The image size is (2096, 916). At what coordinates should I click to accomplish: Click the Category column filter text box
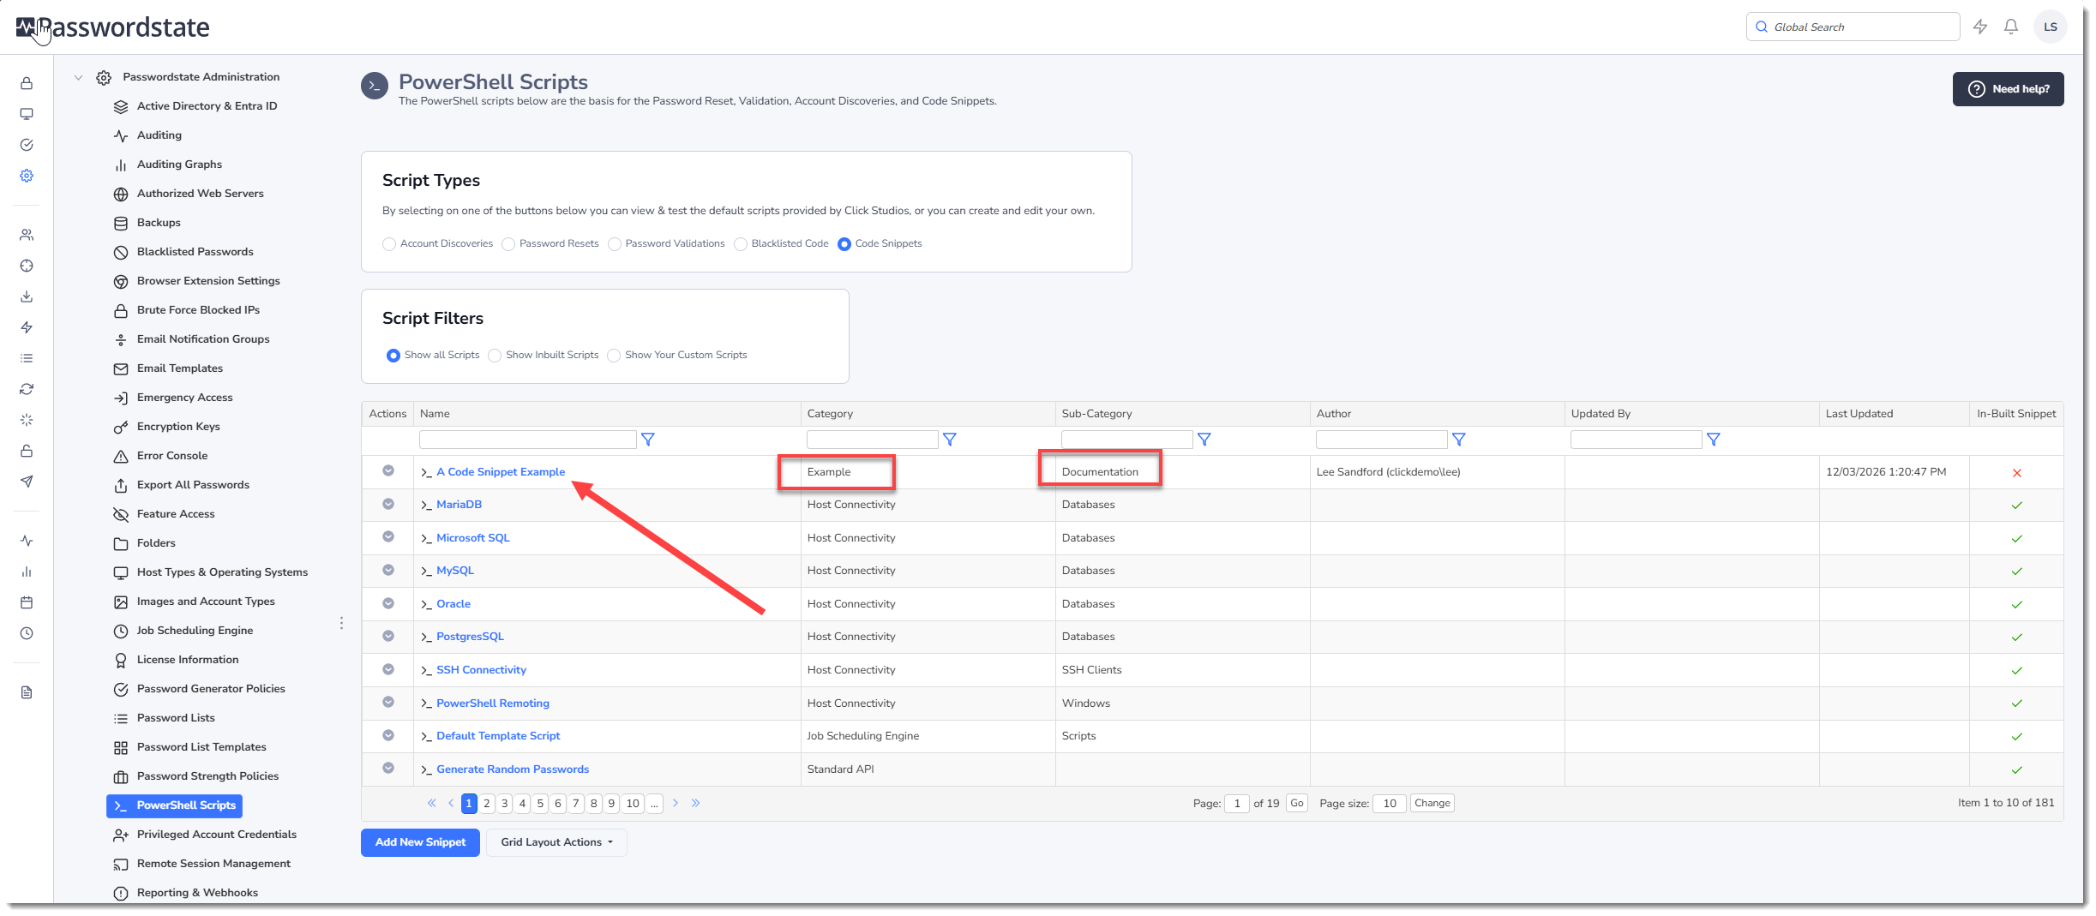pos(873,440)
